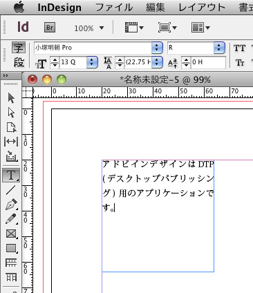The width and height of the screenshot is (253, 293).
Task: Click the font size icon
Action: pyautogui.click(x=41, y=64)
